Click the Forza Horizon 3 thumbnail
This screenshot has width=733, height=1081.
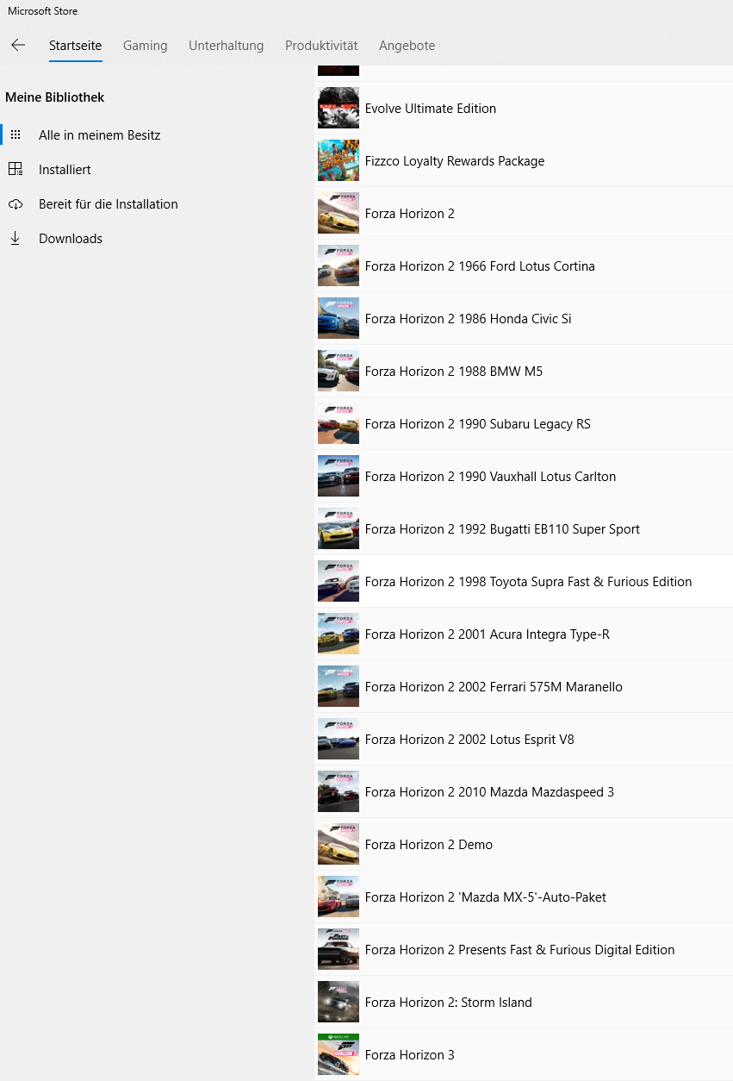(339, 1054)
